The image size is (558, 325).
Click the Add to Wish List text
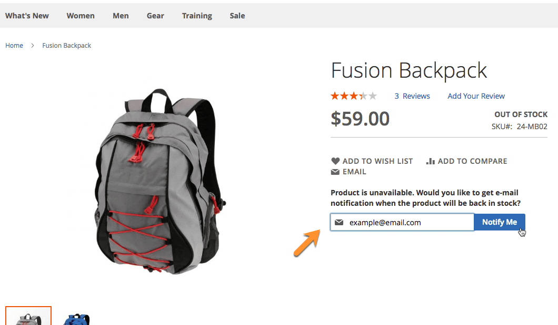tap(377, 161)
